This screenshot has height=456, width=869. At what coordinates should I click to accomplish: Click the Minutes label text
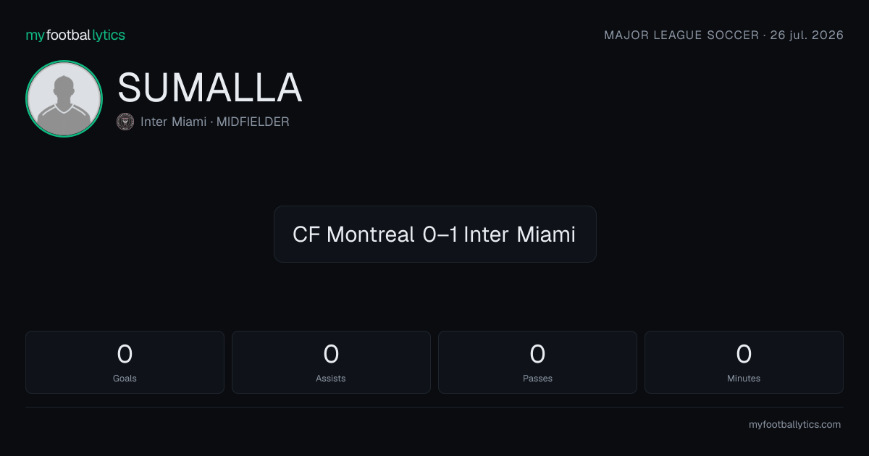point(744,378)
